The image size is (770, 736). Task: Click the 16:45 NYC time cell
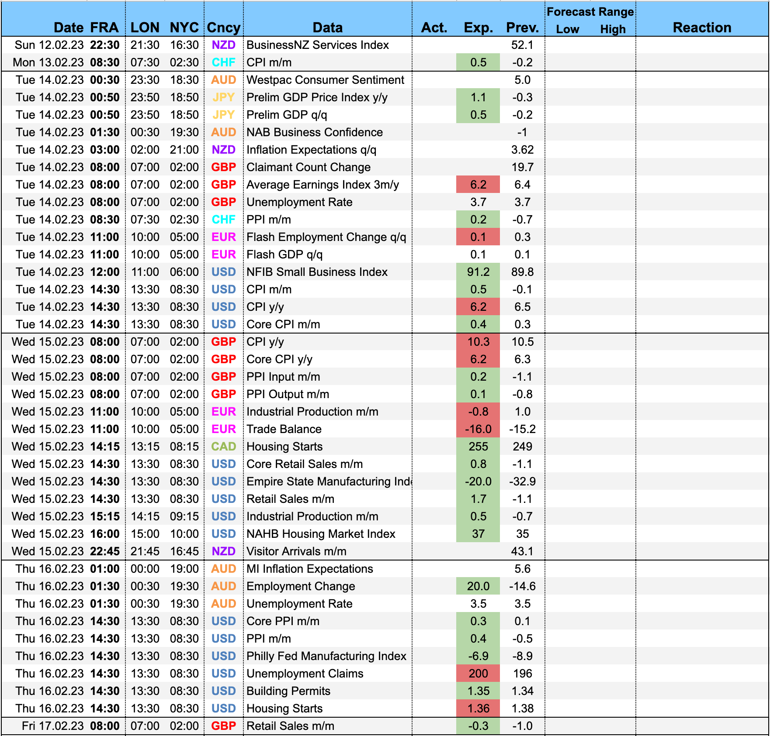pyautogui.click(x=184, y=551)
